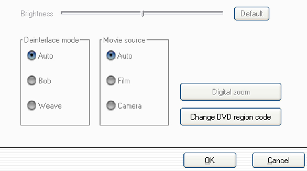
Task: Click the Film option text label
Action: tap(124, 81)
